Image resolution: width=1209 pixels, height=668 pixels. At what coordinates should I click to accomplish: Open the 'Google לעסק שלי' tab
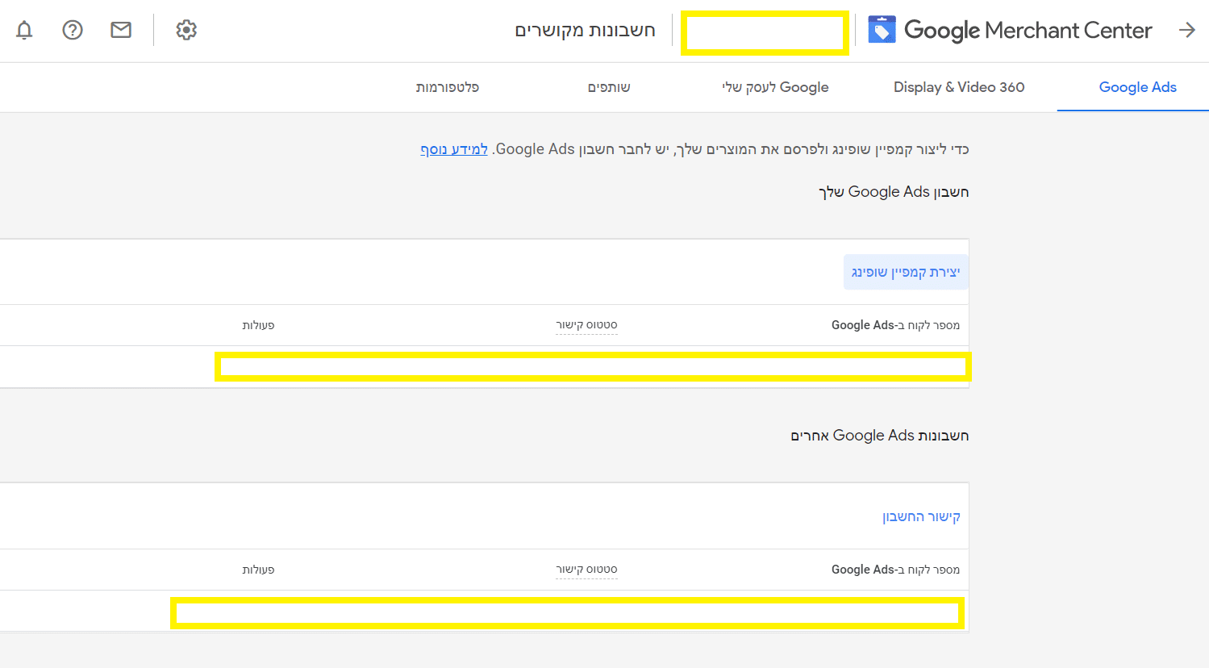[x=775, y=87]
